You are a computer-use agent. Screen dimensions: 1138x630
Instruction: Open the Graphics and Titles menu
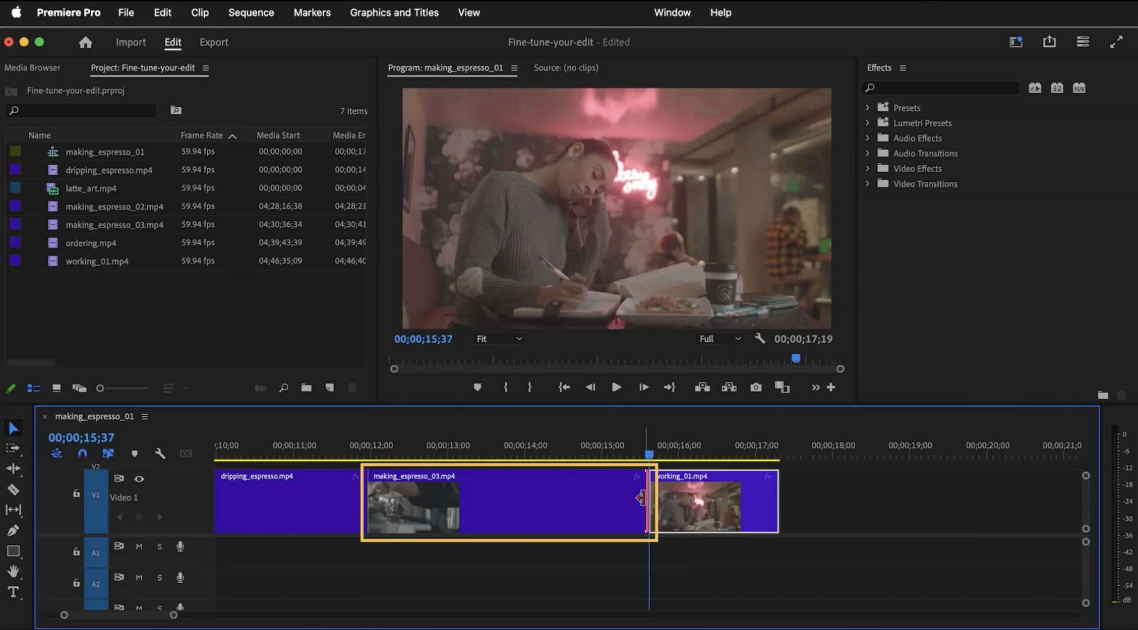(x=394, y=12)
